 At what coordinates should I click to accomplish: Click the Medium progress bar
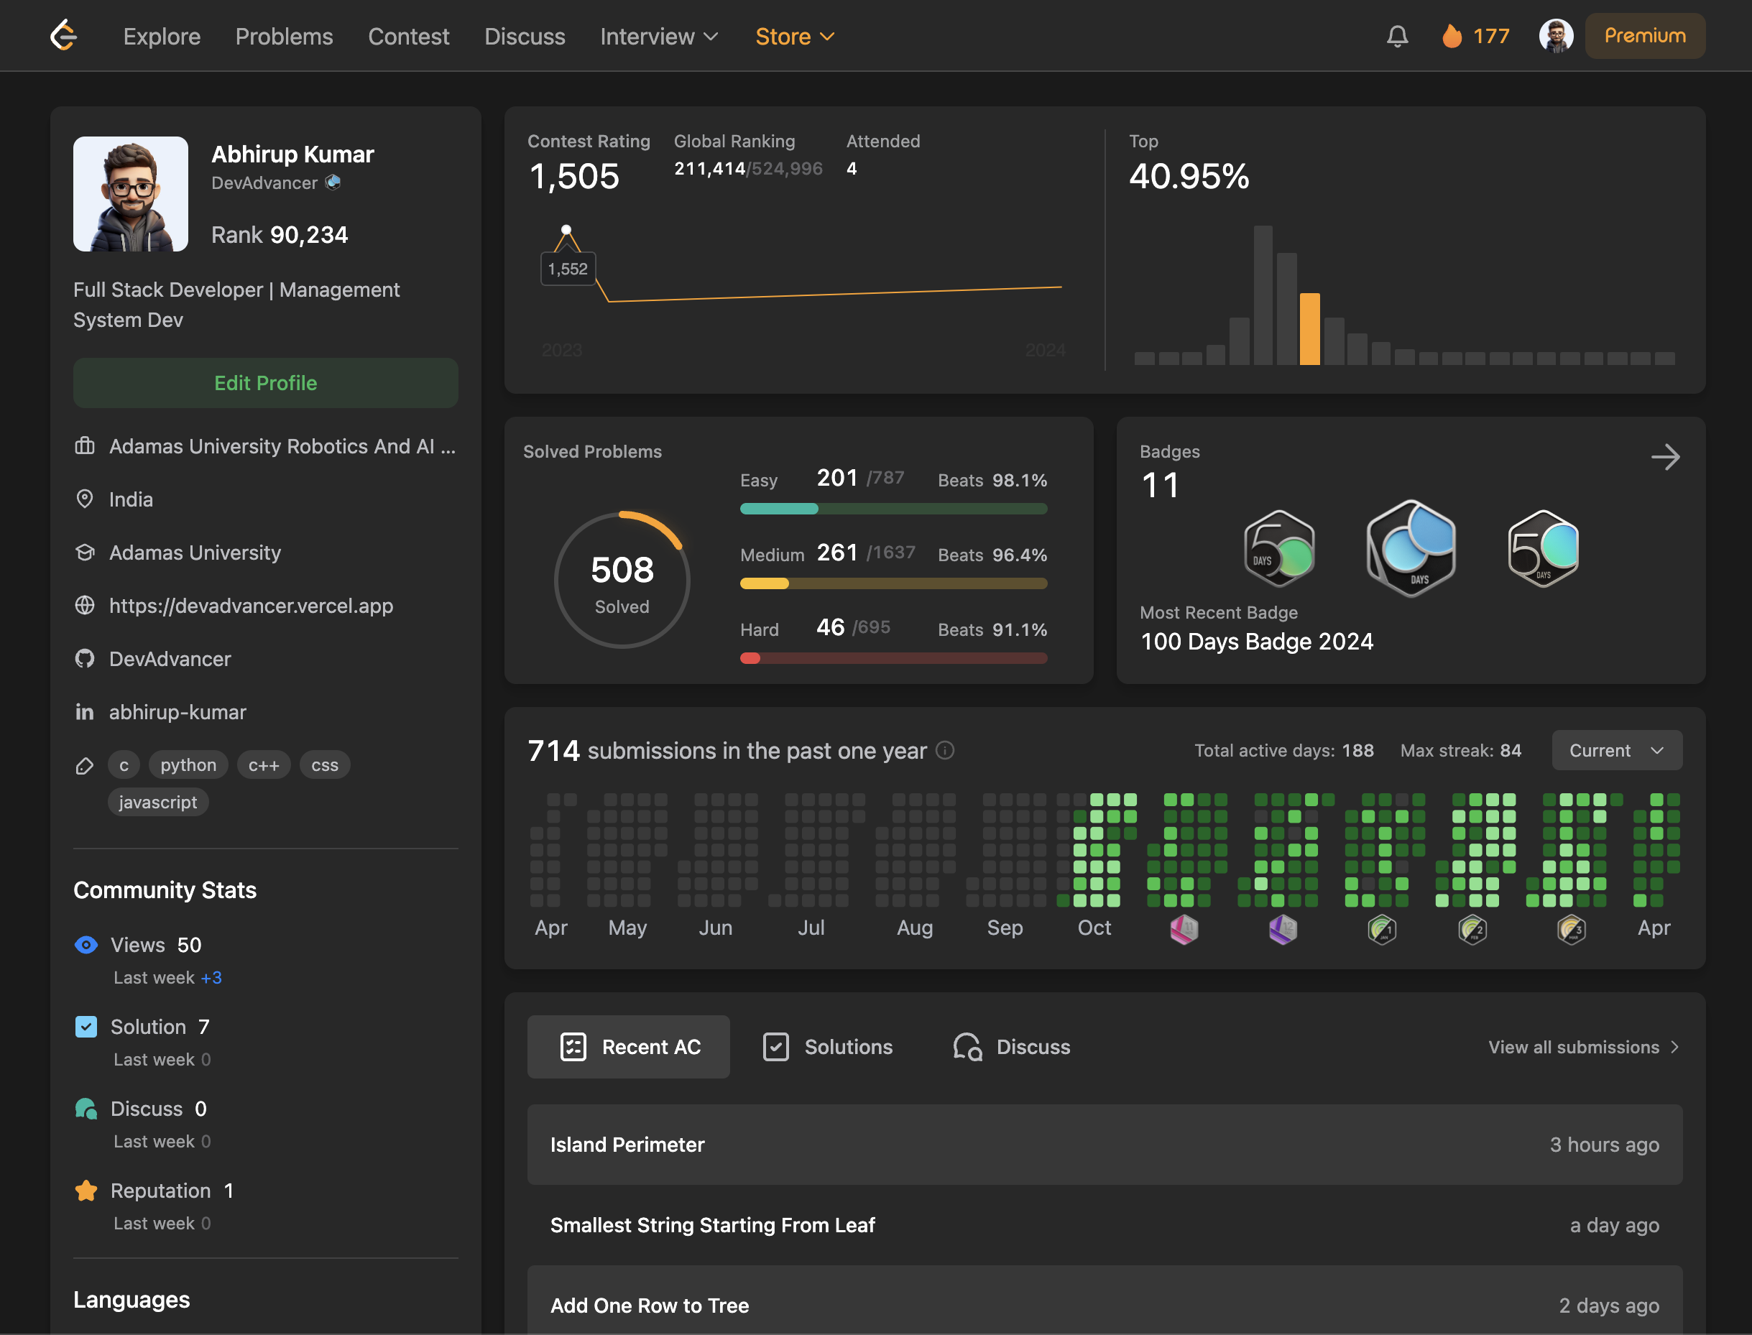[893, 583]
